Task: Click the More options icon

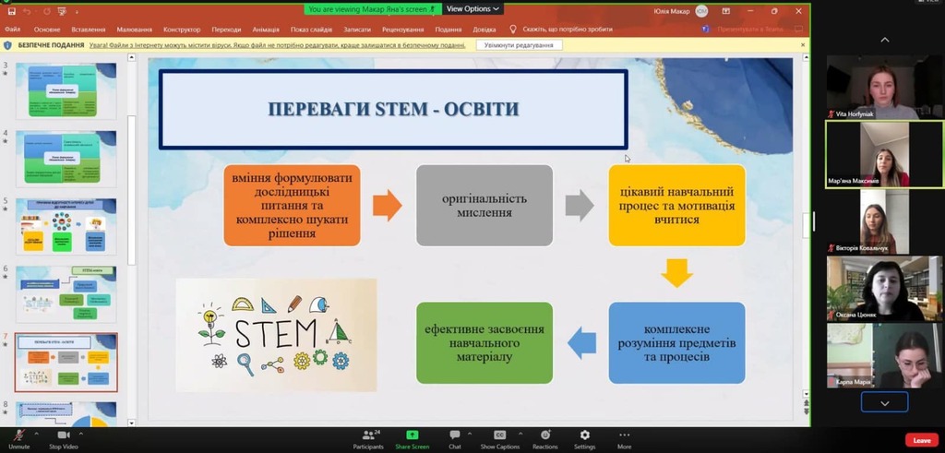Action: click(624, 435)
